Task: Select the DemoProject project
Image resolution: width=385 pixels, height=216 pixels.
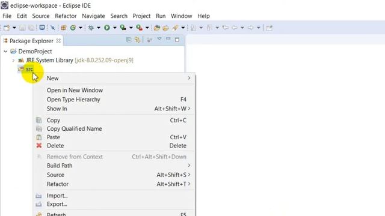Action: [x=35, y=52]
